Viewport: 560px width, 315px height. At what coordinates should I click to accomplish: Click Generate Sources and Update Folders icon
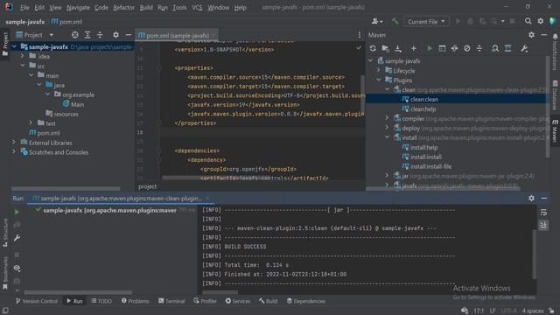coord(385,48)
